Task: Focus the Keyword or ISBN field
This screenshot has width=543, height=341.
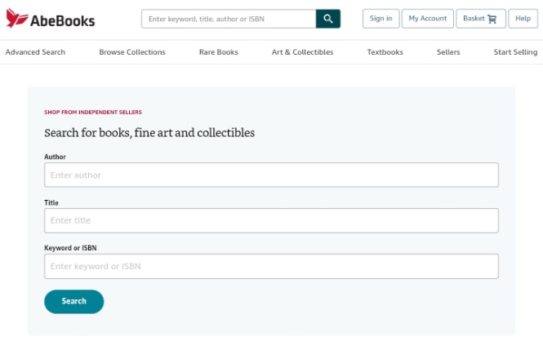Action: coord(271,266)
